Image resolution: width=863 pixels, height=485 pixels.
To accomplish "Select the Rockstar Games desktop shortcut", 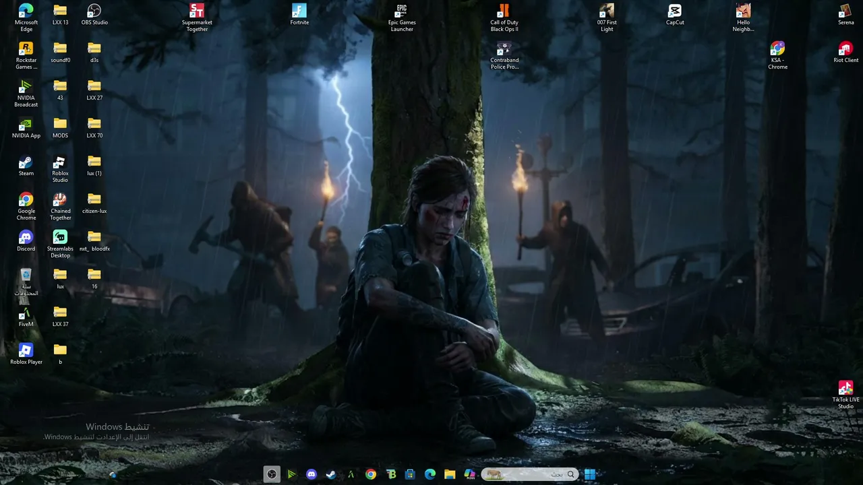I will click(26, 55).
